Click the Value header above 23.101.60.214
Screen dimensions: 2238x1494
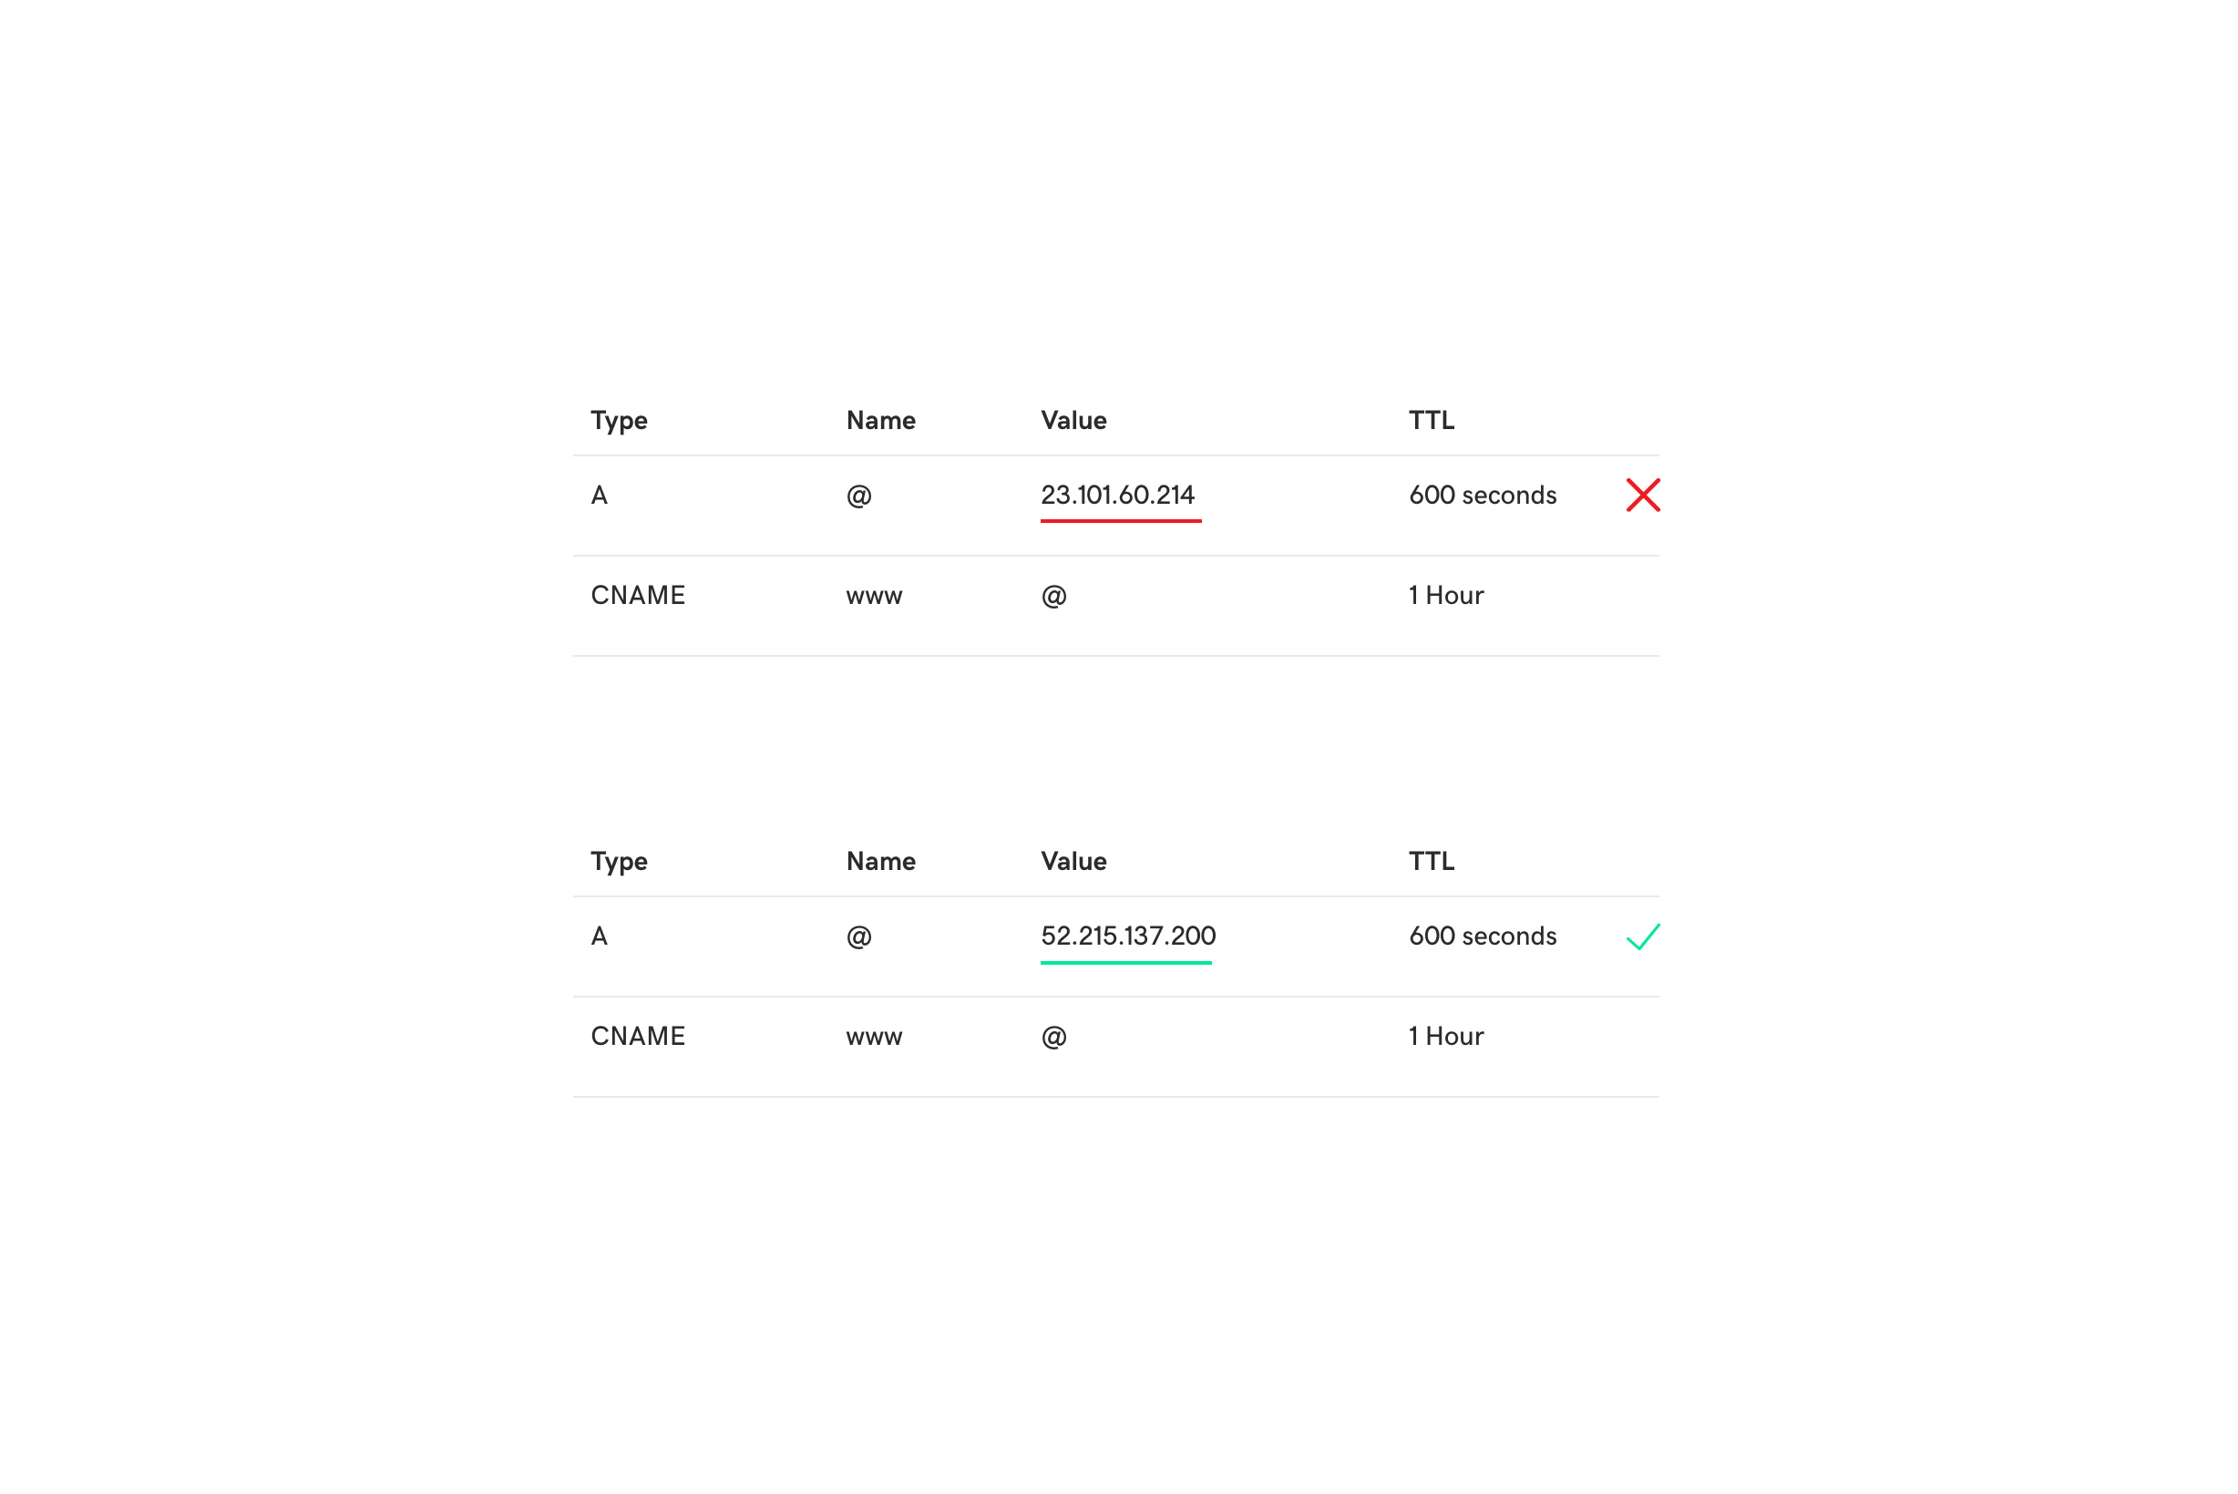pyautogui.click(x=1073, y=420)
